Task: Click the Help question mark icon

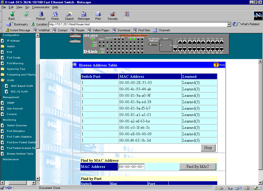Action: (216, 65)
